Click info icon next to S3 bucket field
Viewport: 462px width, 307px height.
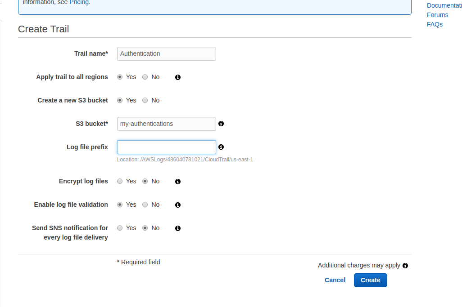[221, 124]
